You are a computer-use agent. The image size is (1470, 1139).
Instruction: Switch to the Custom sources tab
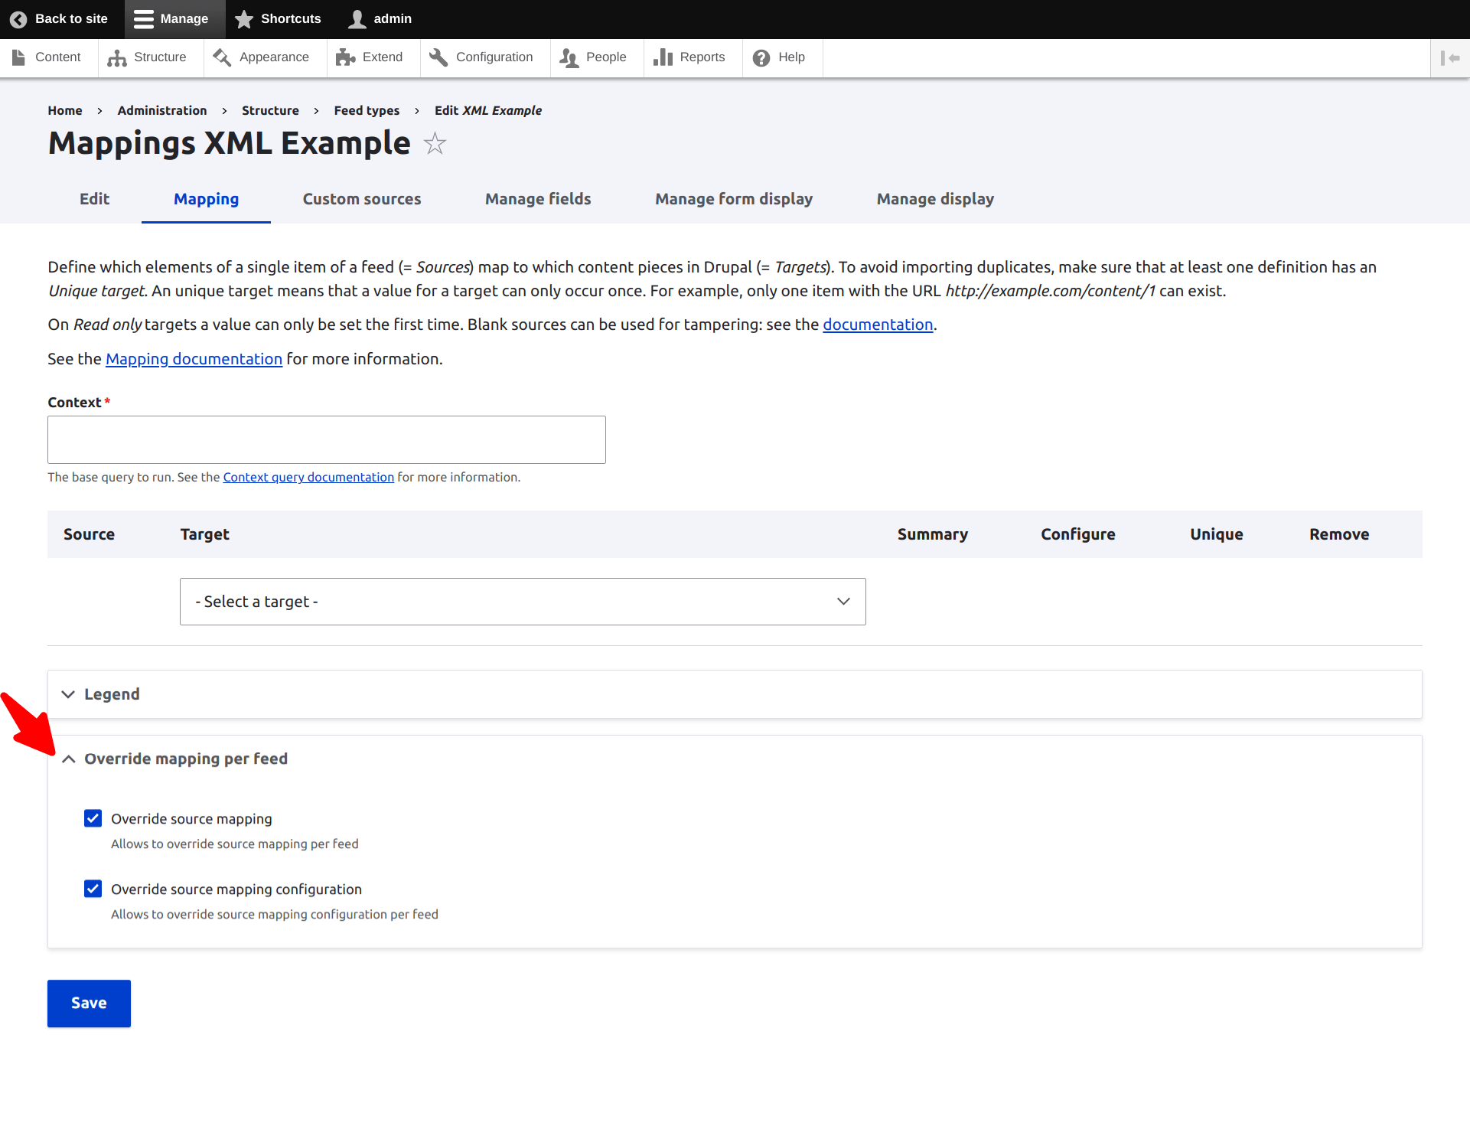coord(362,199)
